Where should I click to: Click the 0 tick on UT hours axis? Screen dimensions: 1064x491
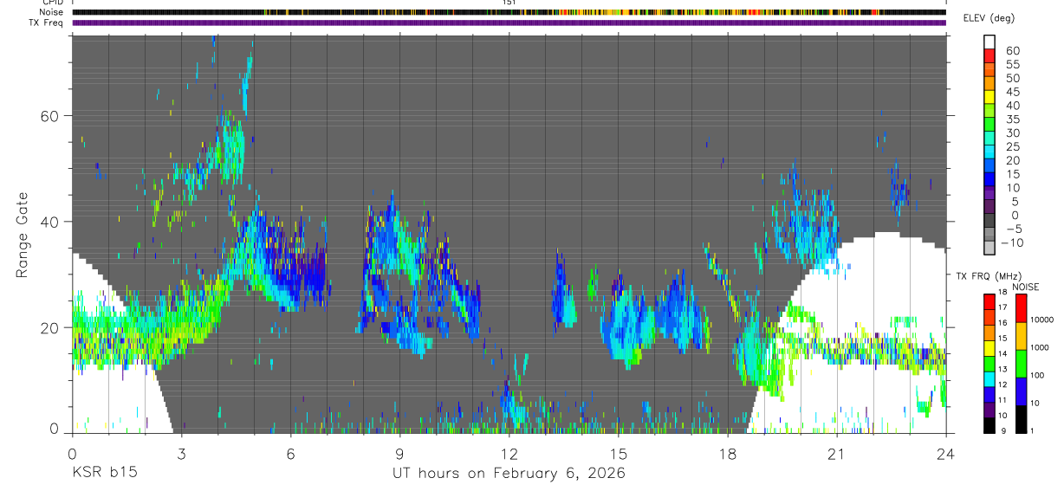72,454
